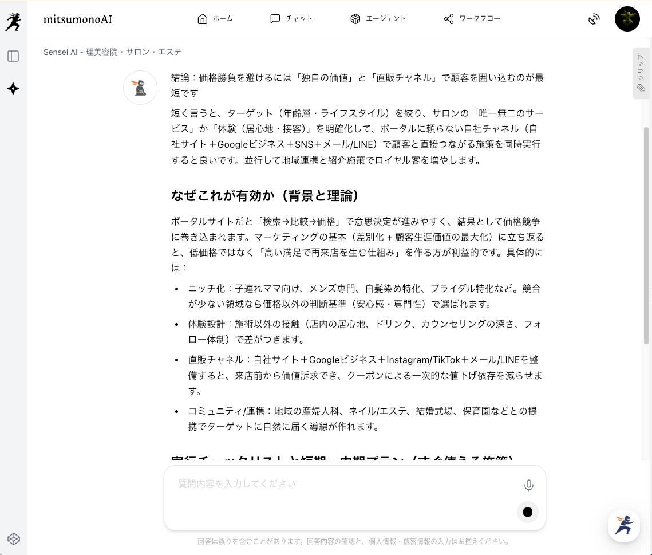Open the チャット menu item
Screen dimensions: 652x555
(291, 19)
